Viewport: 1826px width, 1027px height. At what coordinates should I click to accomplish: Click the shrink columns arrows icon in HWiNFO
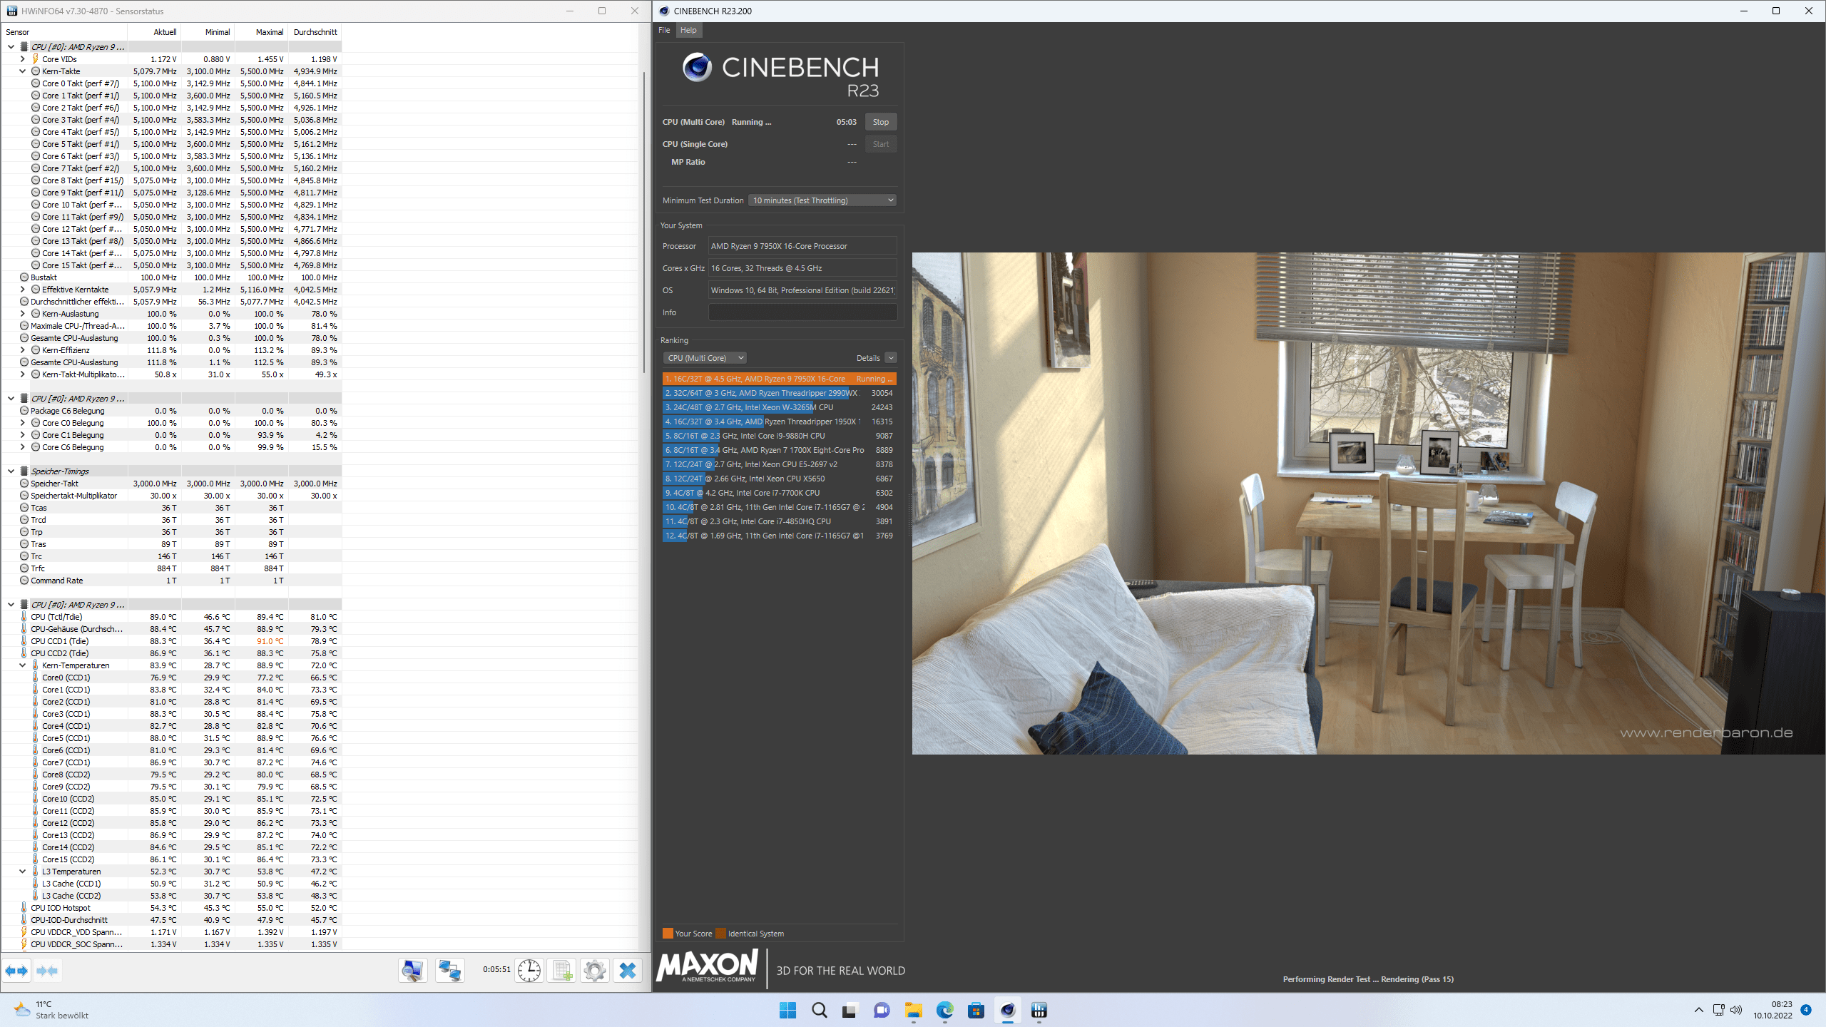[47, 971]
